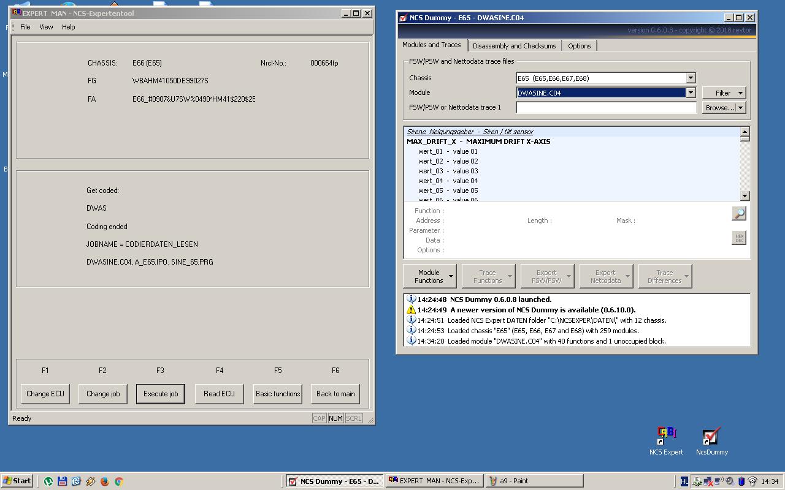785x490 pixels.
Task: Switch to Modules and Traces tab
Action: pos(432,45)
